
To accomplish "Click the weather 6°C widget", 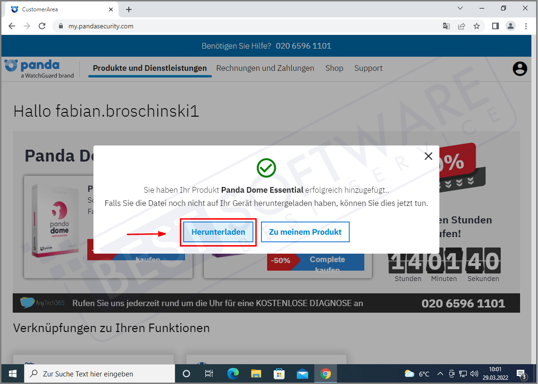I will 417,374.
